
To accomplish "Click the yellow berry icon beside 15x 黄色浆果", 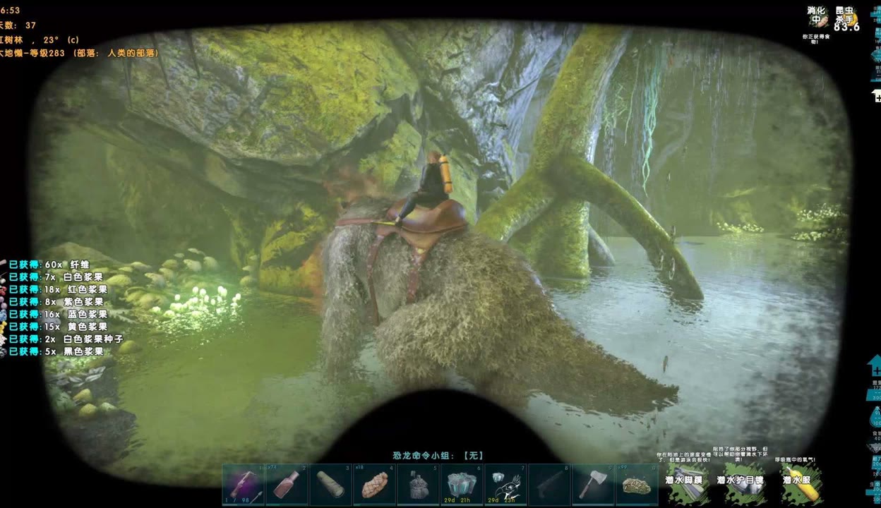I will 4,327.
